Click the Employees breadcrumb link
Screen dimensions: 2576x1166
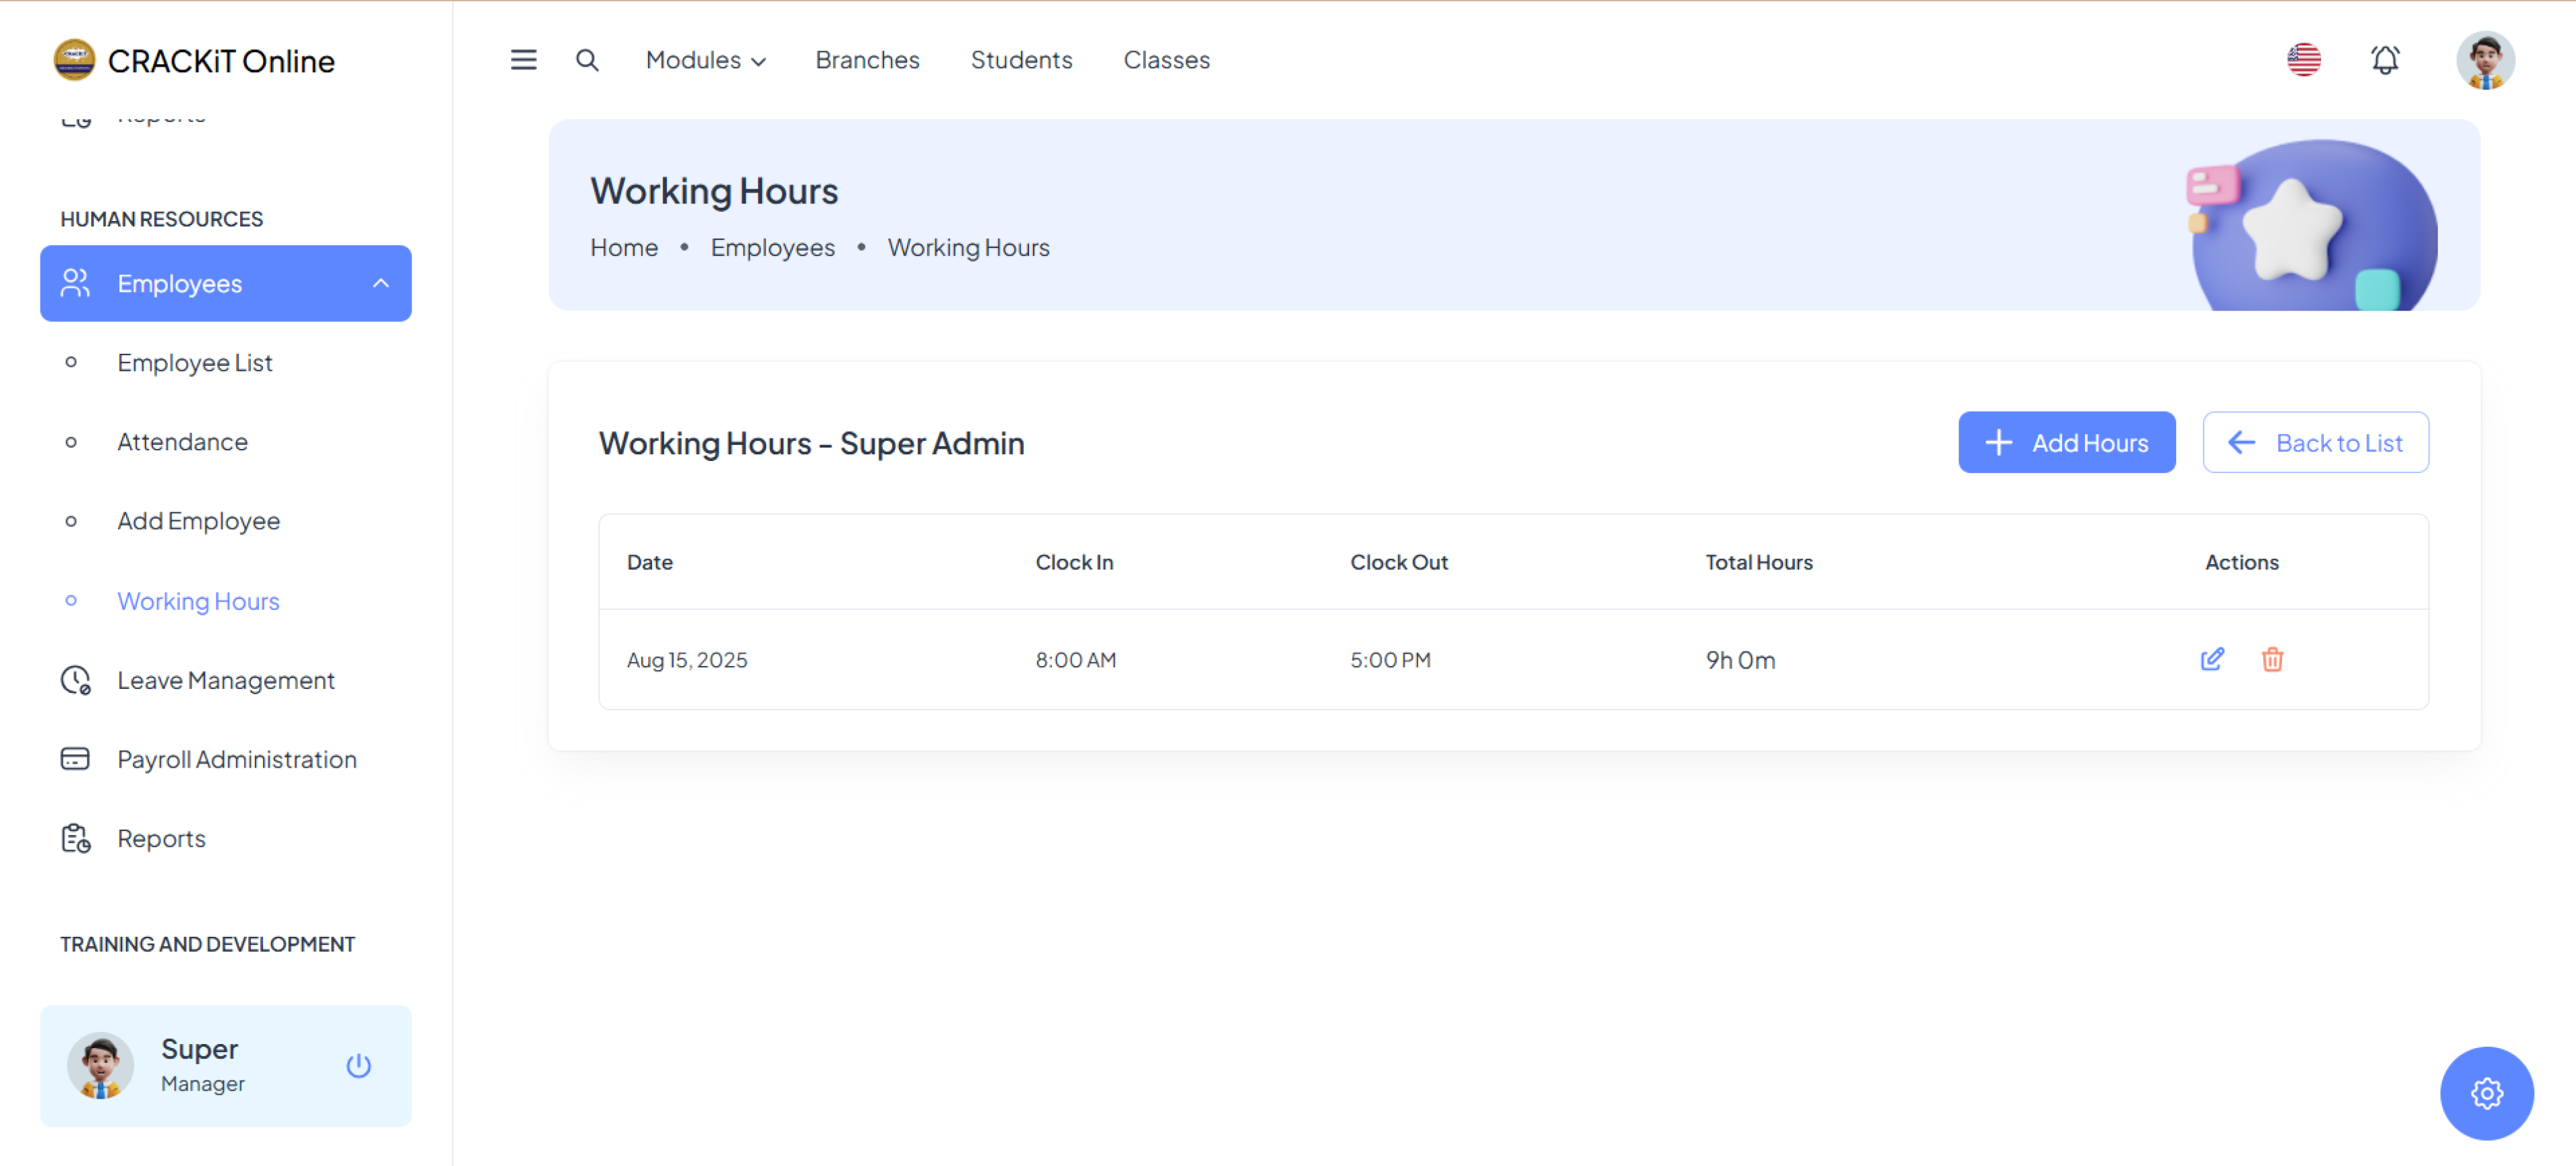coord(772,248)
